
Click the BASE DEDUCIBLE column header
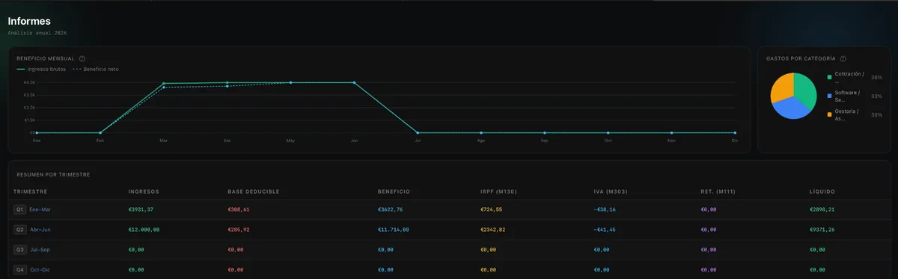[x=254, y=191]
